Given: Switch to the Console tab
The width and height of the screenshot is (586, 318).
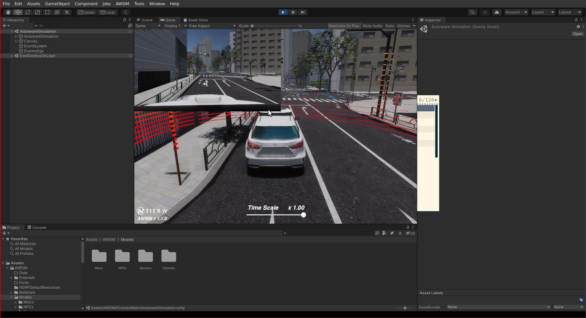Looking at the screenshot, I should pyautogui.click(x=39, y=227).
